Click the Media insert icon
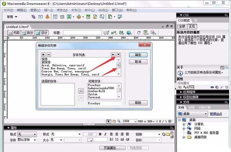This screenshot has width=231, height=152. click(x=79, y=17)
